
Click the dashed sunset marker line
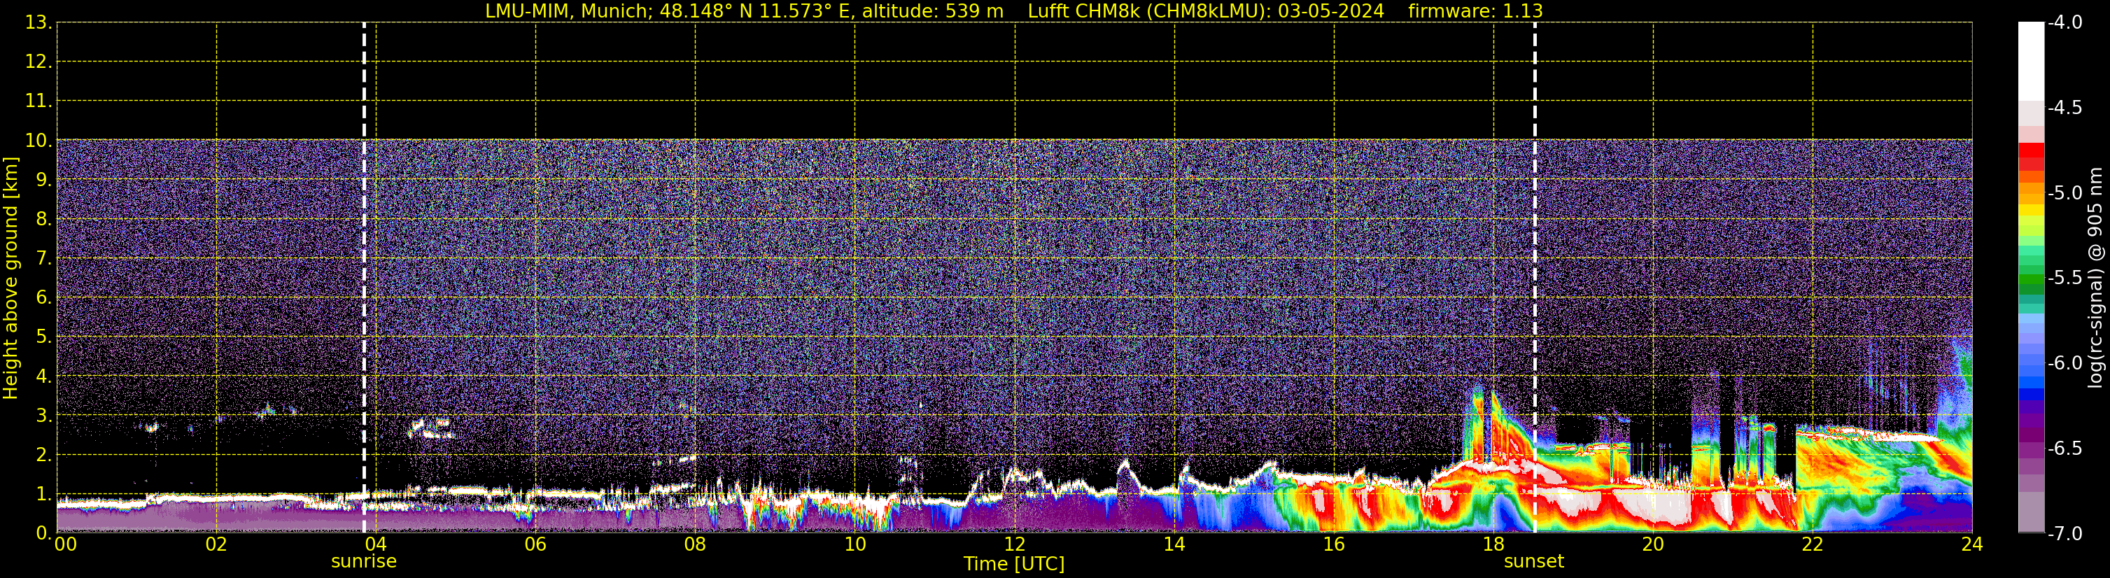[1534, 278]
